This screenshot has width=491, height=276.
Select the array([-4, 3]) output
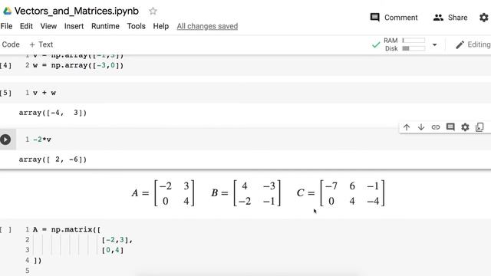coord(53,113)
